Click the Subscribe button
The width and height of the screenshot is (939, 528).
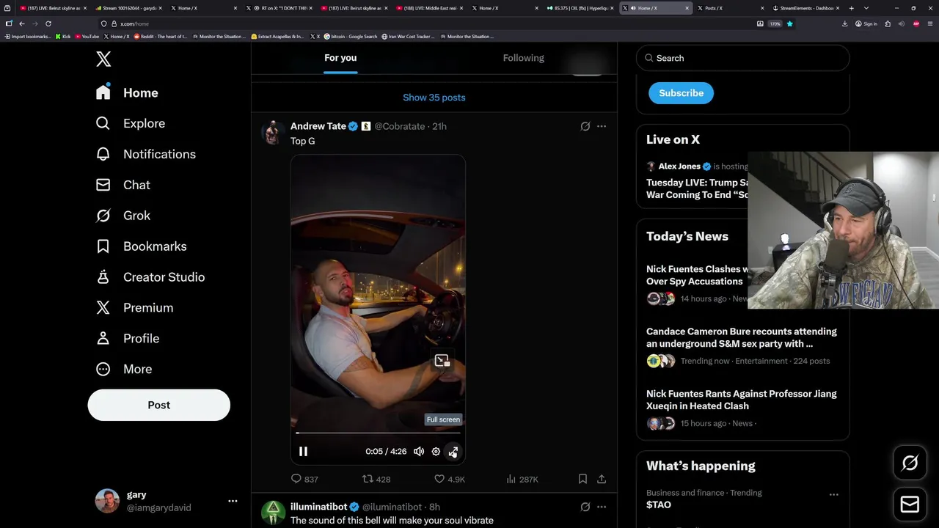pos(681,93)
